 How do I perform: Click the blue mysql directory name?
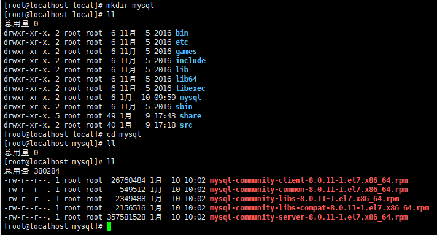tap(190, 98)
